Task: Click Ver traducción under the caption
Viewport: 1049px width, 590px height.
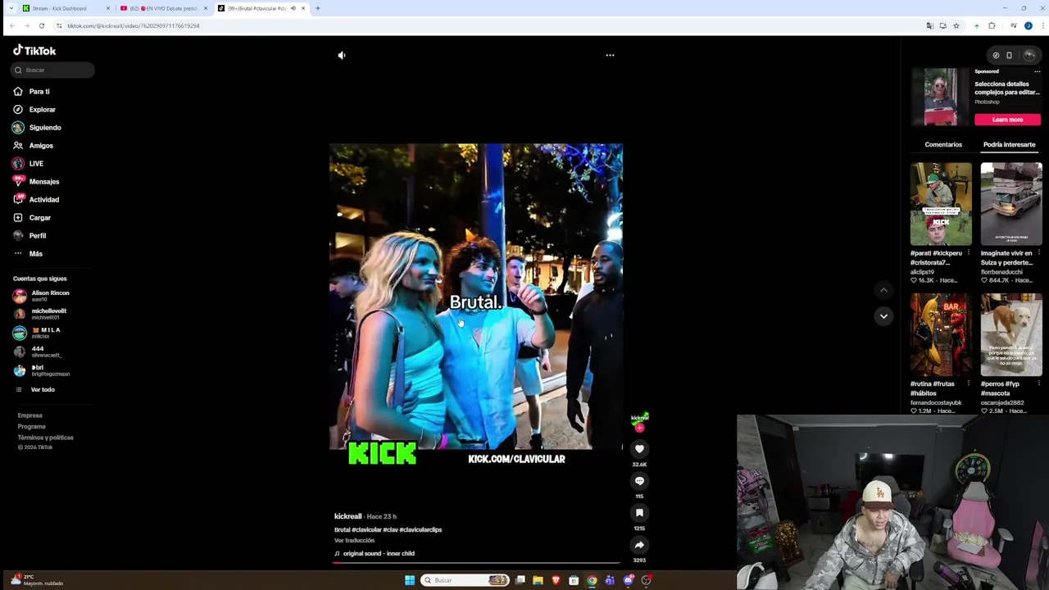Action: pos(354,540)
